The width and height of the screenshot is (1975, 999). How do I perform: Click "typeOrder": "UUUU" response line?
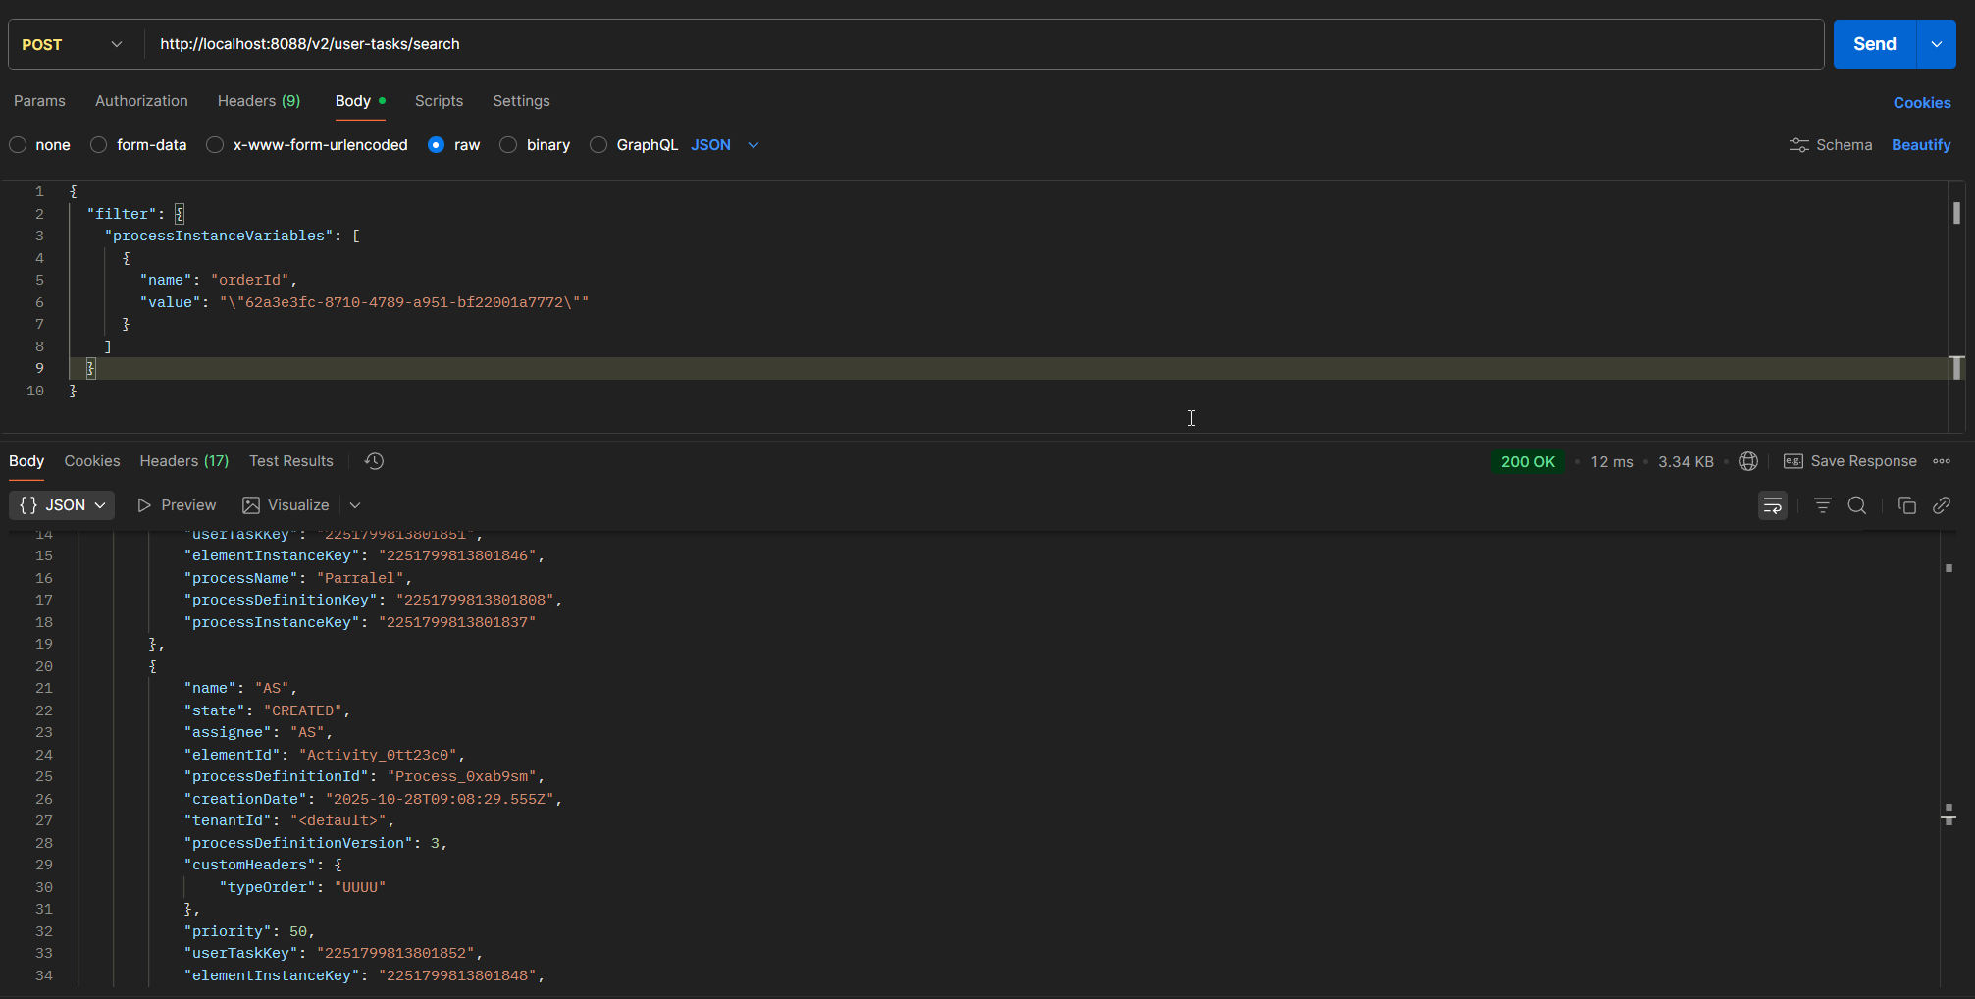click(302, 887)
